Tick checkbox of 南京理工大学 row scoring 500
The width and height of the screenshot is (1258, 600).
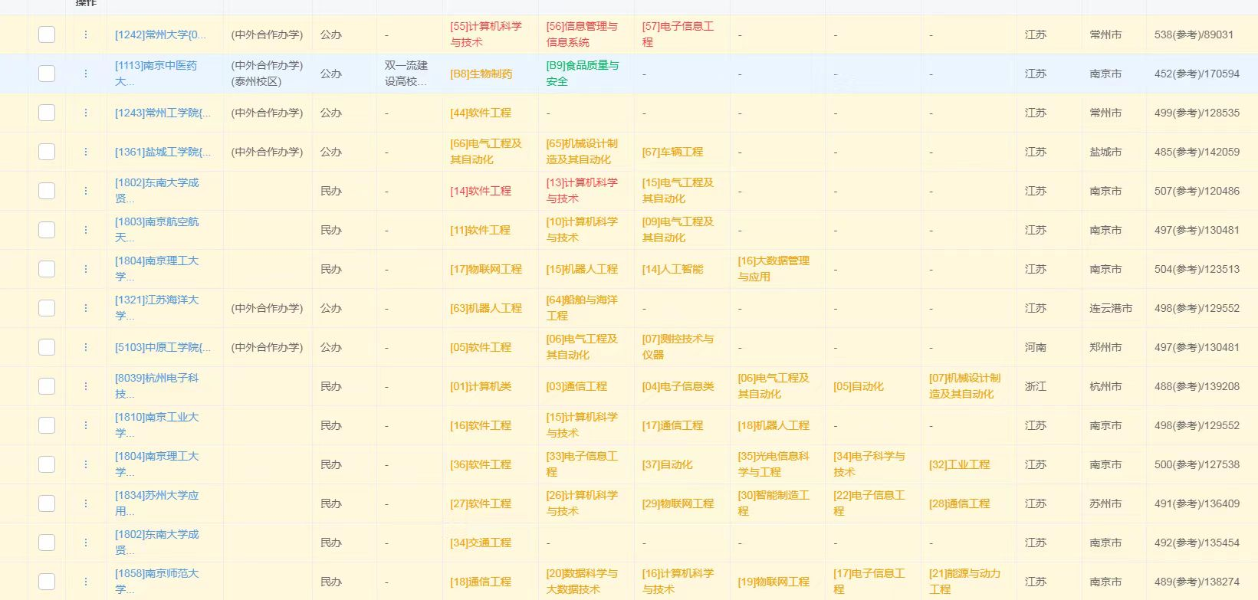(47, 464)
